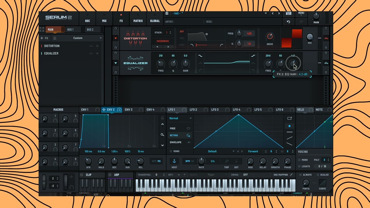Enable portamento ALWAYS checkbox

pos(301,175)
